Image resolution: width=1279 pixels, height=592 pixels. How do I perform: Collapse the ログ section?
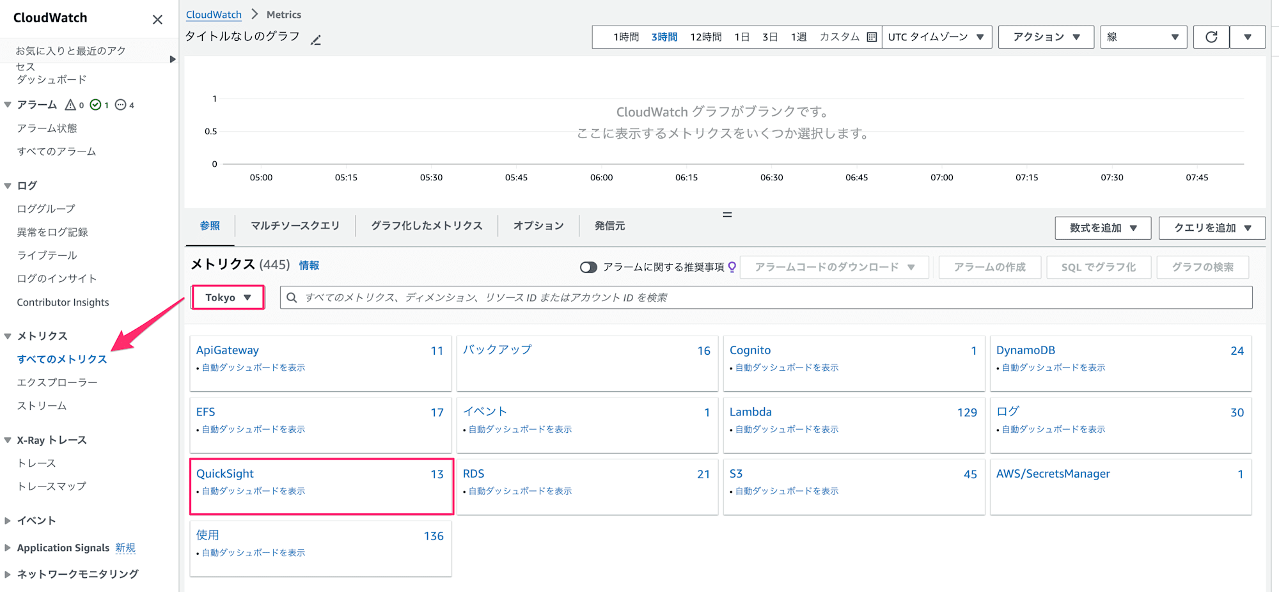coord(8,186)
